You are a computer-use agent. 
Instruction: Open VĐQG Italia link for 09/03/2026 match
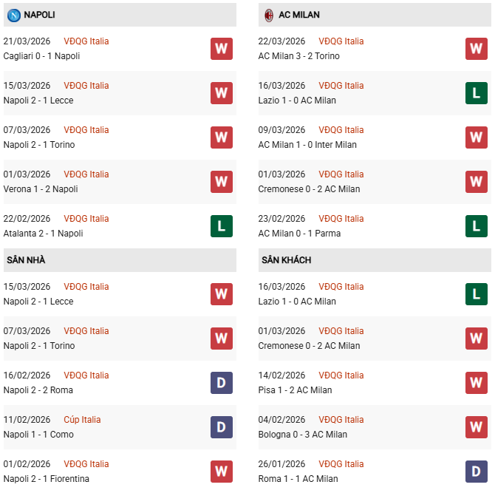coord(341,130)
